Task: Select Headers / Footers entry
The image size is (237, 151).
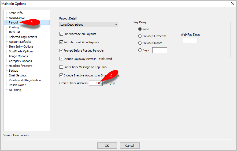Action: (21, 66)
